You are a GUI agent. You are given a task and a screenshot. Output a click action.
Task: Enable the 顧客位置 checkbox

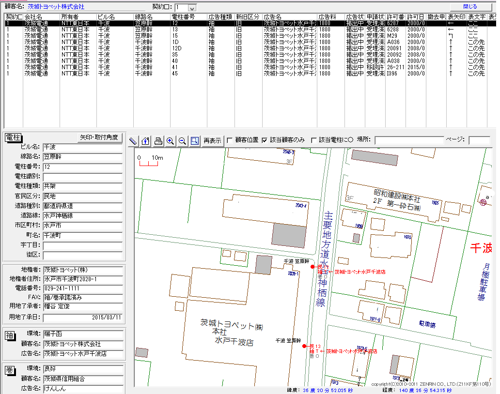(230, 140)
